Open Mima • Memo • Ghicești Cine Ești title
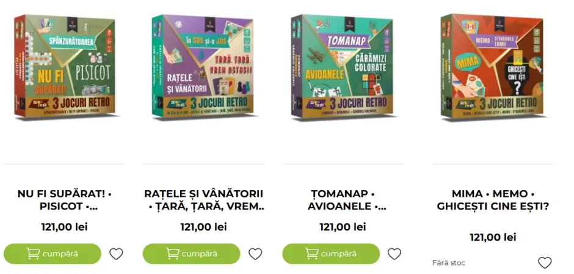This screenshot has width=574, height=274. (x=493, y=200)
